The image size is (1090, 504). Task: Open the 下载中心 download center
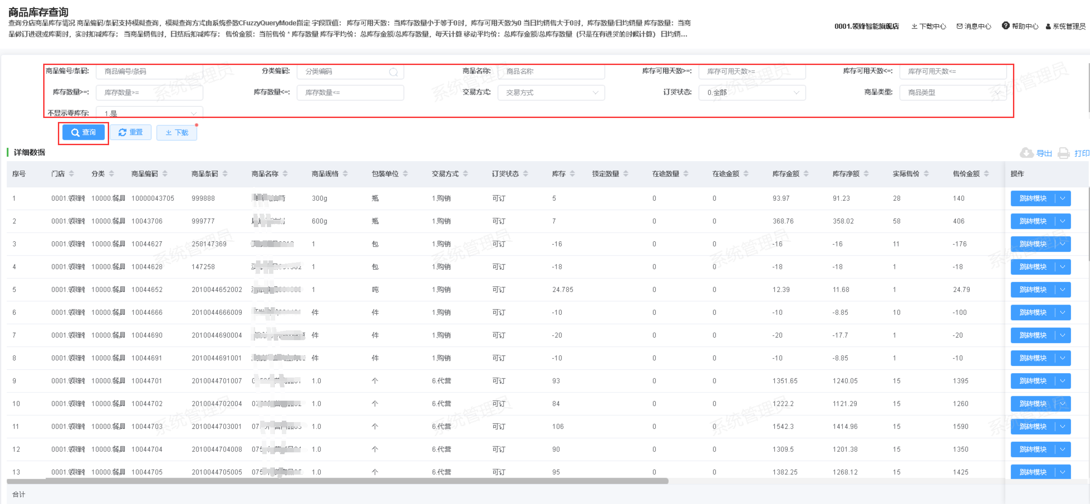point(928,26)
